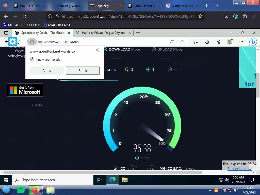Open Edge browser essentials heart icon

(x=218, y=42)
